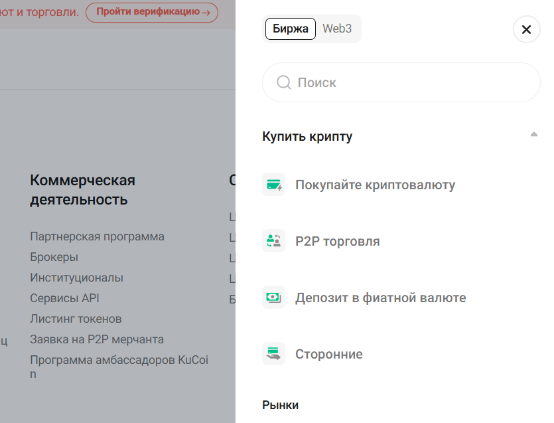Image resolution: width=554 pixels, height=423 pixels.
Task: Focus the Поиск search field
Action: click(x=401, y=82)
